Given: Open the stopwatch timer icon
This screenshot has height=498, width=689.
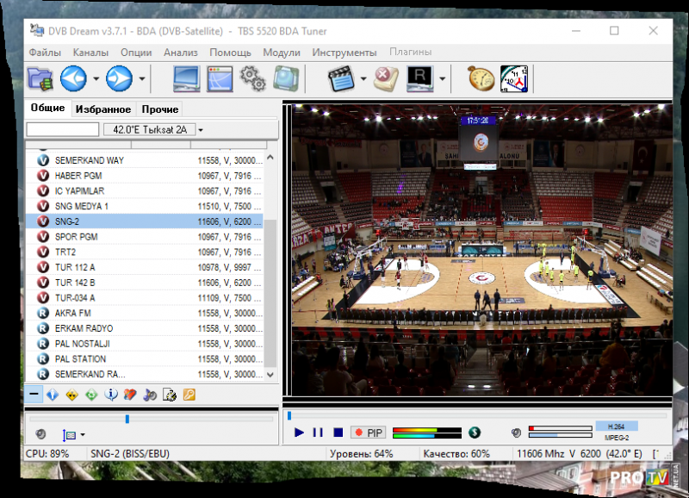Looking at the screenshot, I should pyautogui.click(x=481, y=79).
